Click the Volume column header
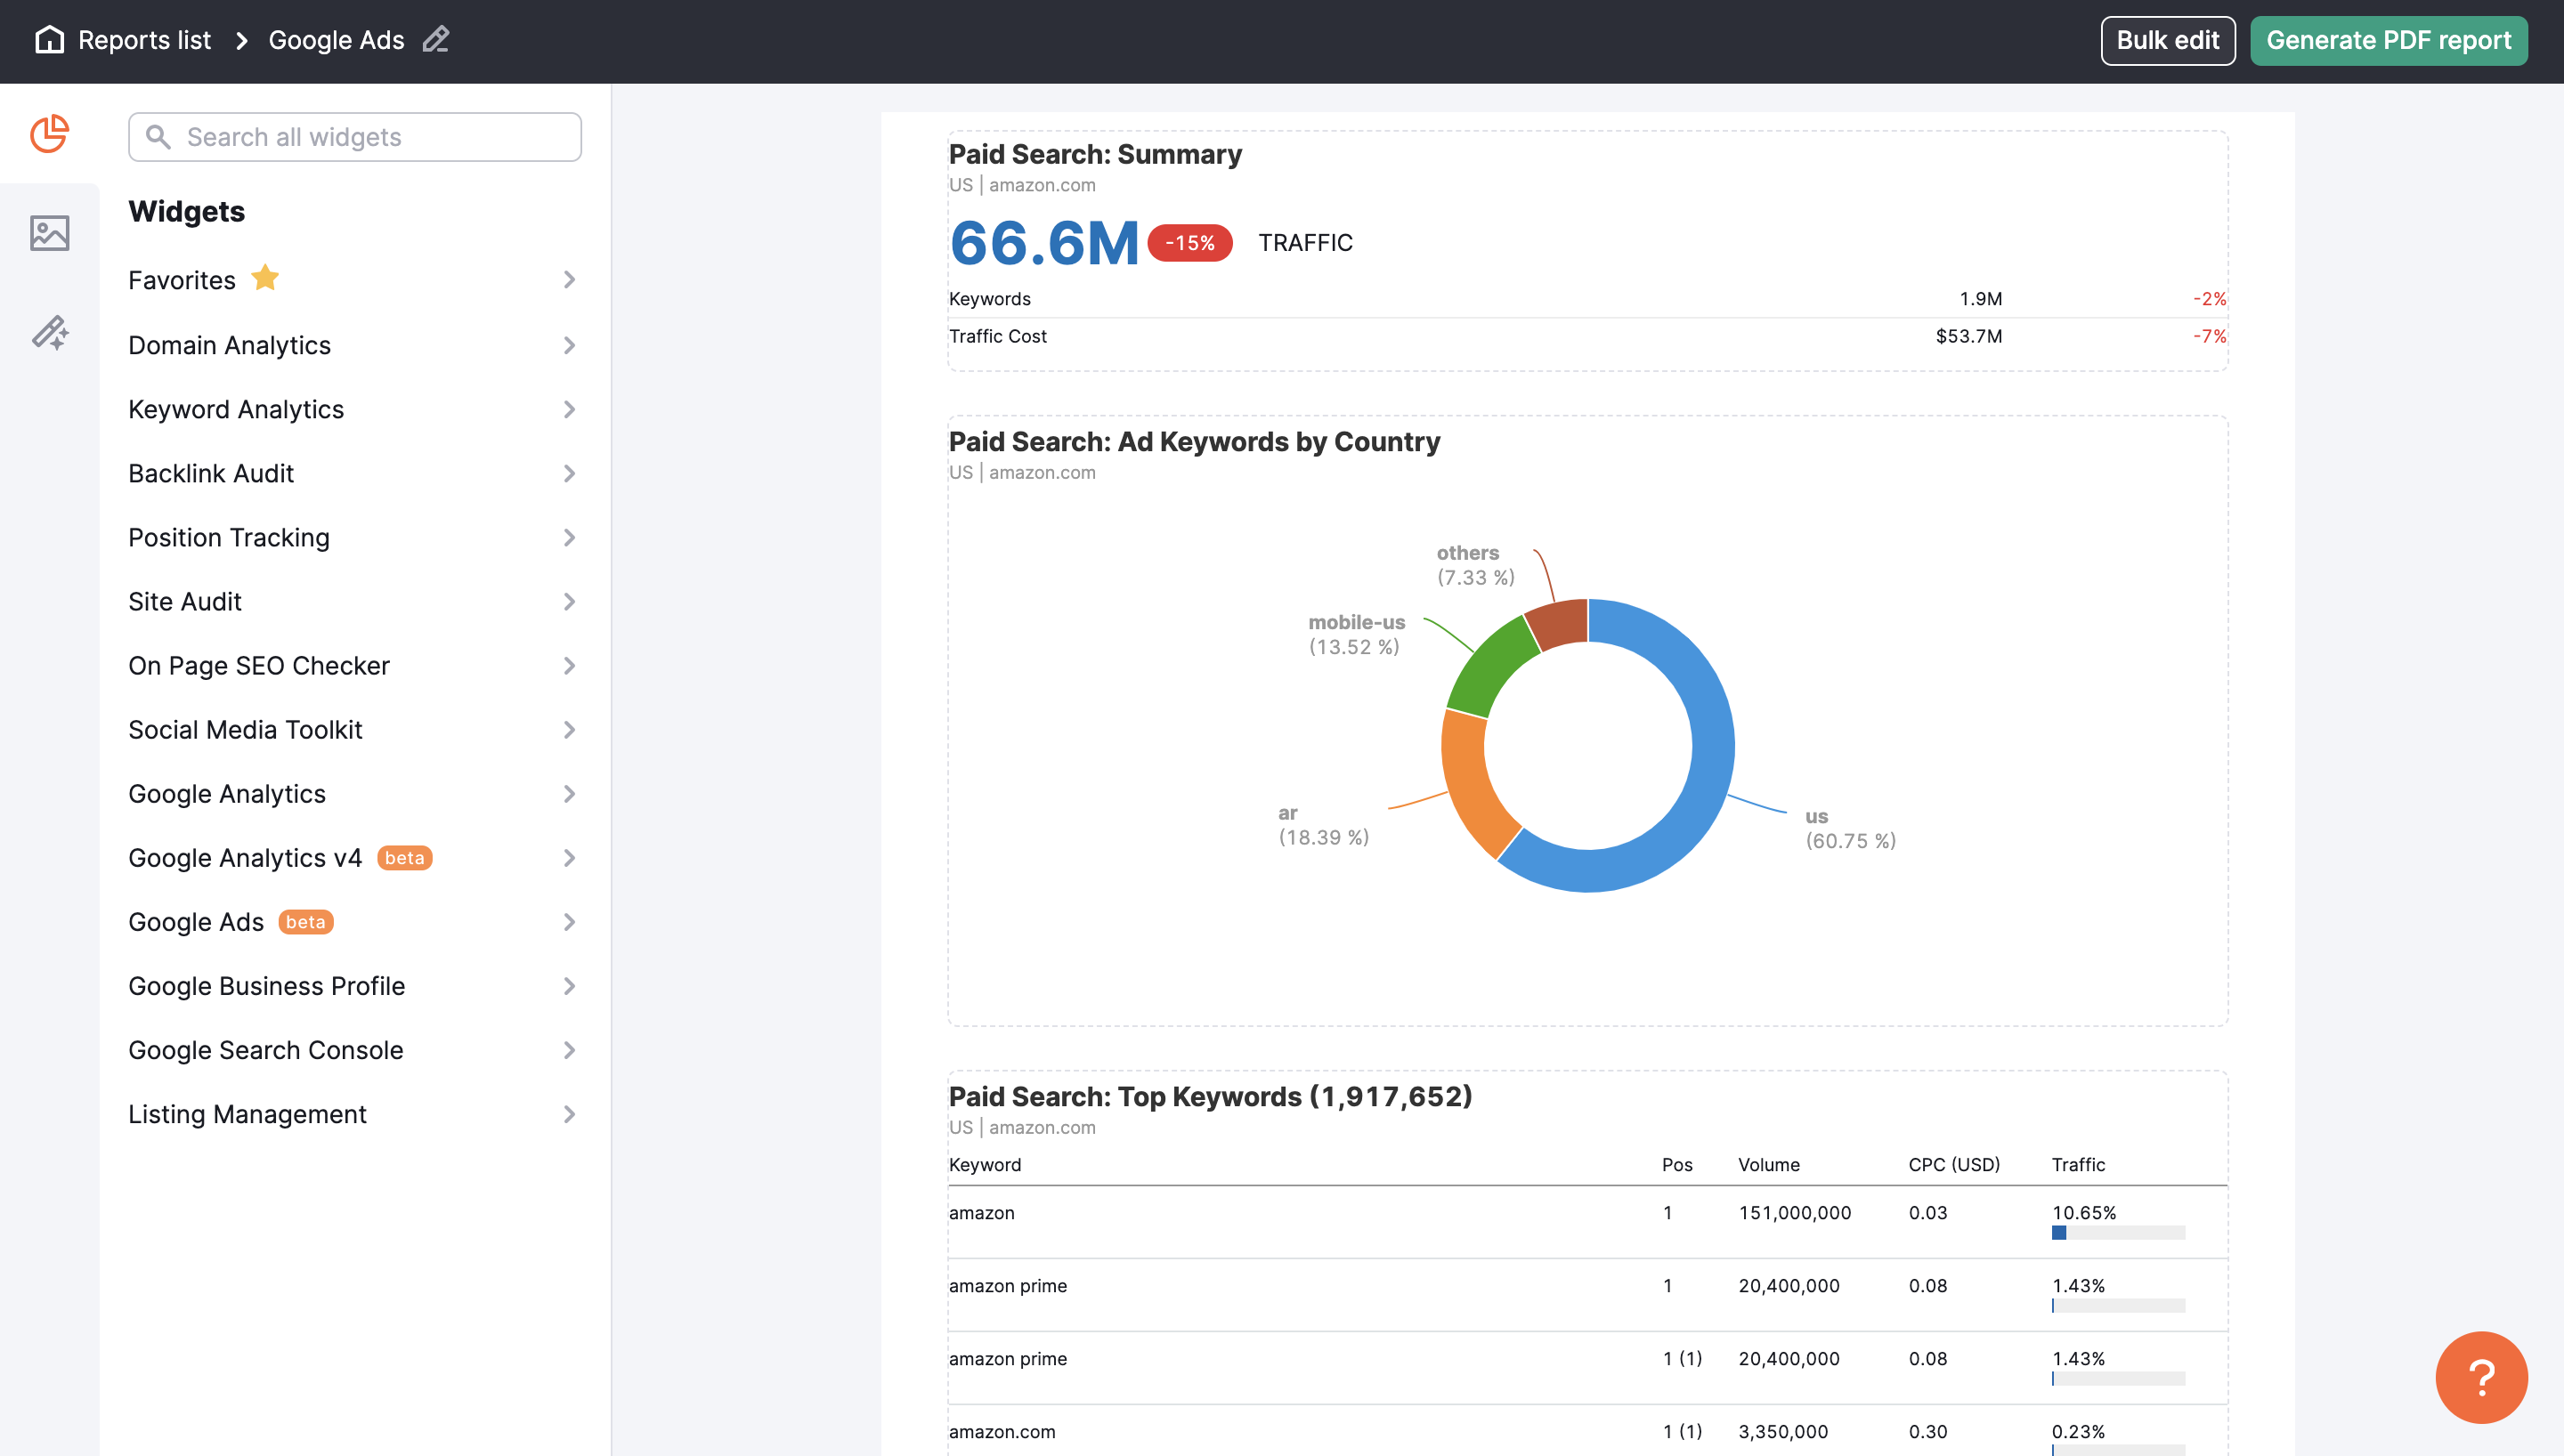This screenshot has height=1456, width=2564. [x=1768, y=1164]
